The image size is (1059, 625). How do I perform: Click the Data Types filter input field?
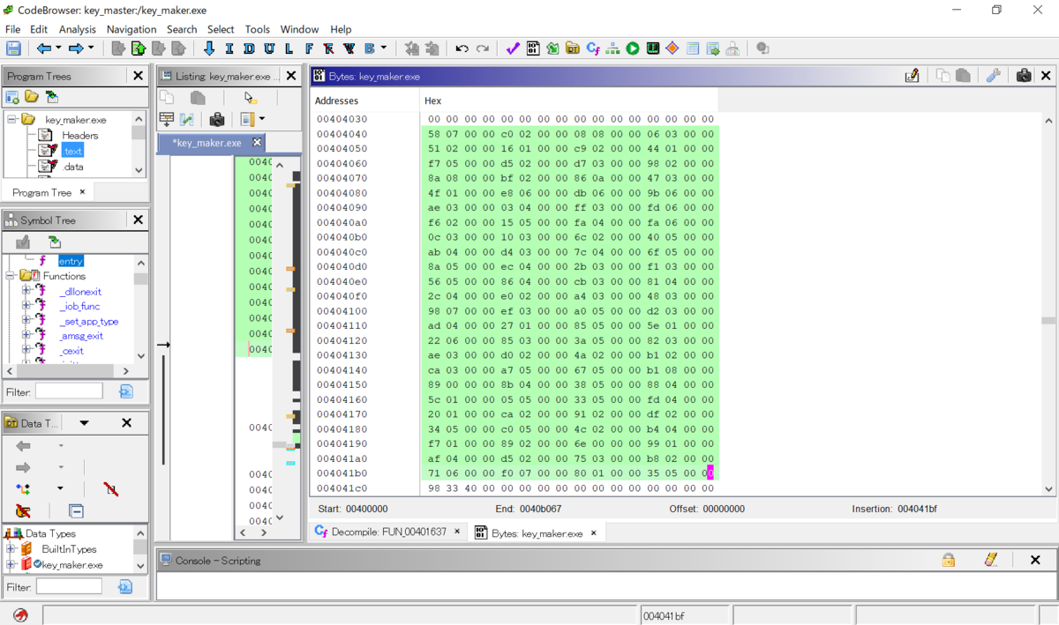[x=69, y=586]
